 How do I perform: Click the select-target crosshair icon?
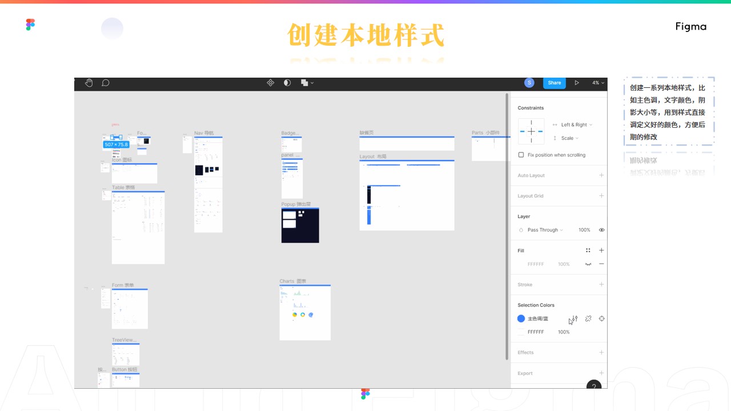pos(601,319)
